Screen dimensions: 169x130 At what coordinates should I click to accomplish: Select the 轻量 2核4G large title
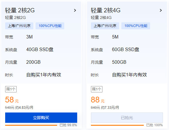coord(106,10)
